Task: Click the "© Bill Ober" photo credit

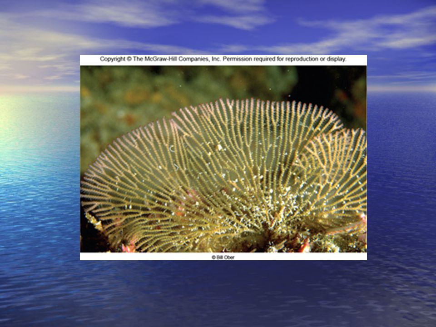Action: (x=223, y=257)
